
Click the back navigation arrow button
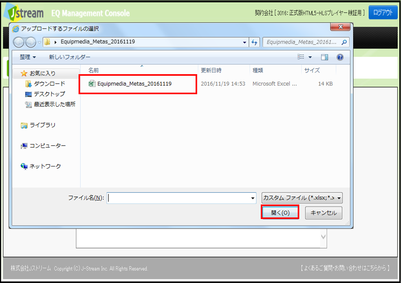pyautogui.click(x=19, y=42)
